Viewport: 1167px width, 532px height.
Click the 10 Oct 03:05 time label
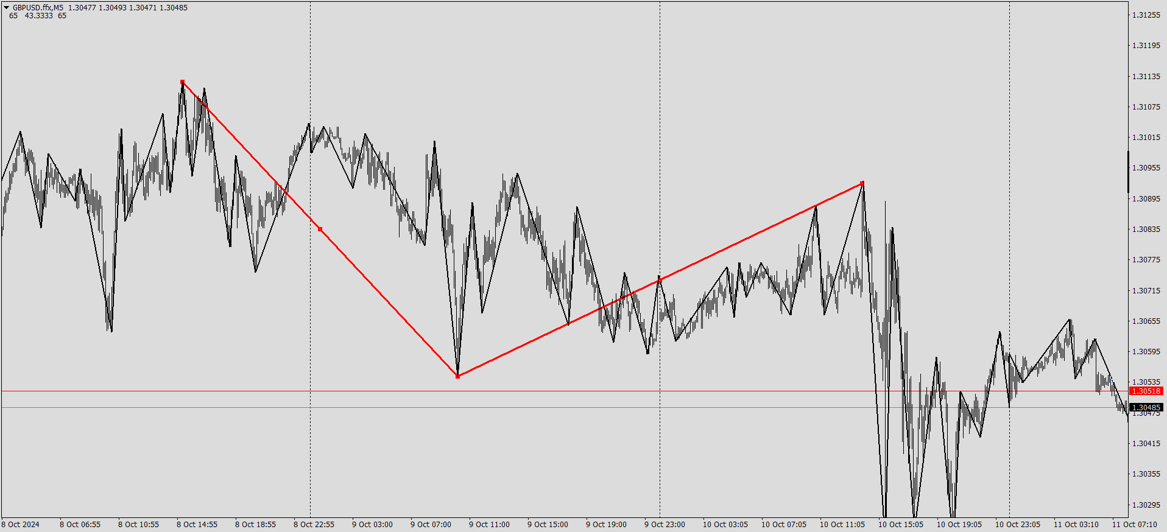click(x=725, y=524)
